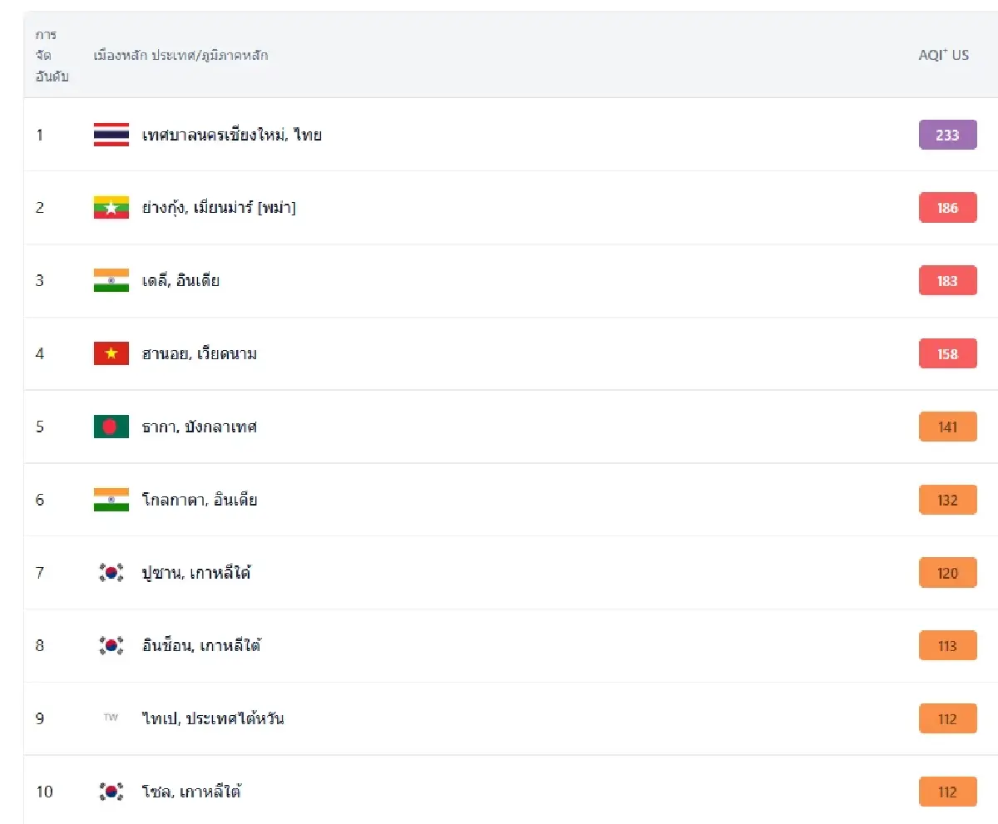Click the Bangladesh flag beside Dhaka

[x=111, y=427]
